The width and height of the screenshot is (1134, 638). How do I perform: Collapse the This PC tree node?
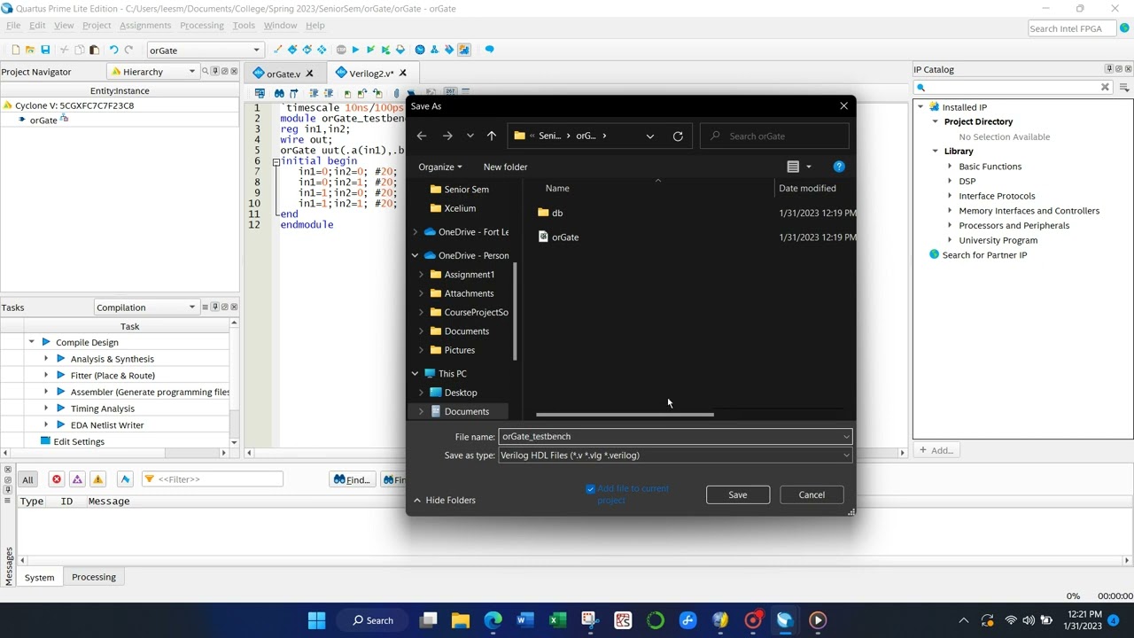click(415, 374)
